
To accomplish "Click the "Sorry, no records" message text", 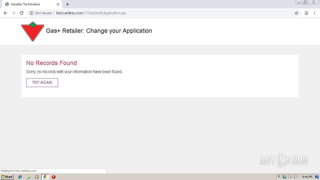I will 74,72.
